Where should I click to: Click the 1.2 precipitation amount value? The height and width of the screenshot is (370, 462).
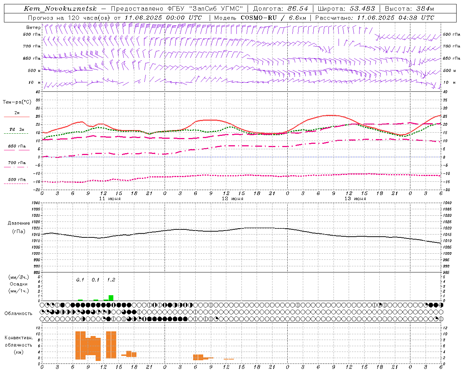click(111, 280)
